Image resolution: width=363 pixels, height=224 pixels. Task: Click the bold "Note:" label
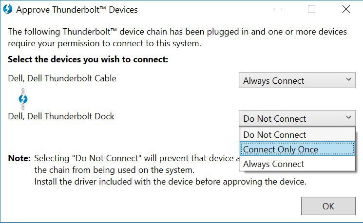(19, 158)
